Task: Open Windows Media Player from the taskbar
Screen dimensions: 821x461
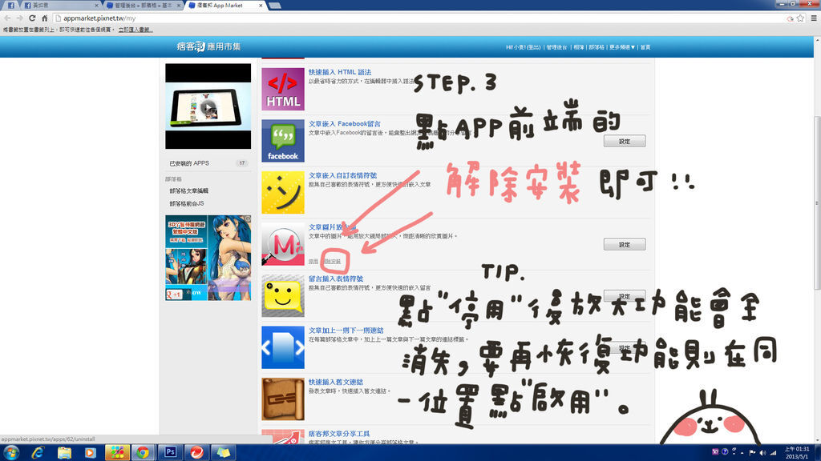Action: point(91,452)
